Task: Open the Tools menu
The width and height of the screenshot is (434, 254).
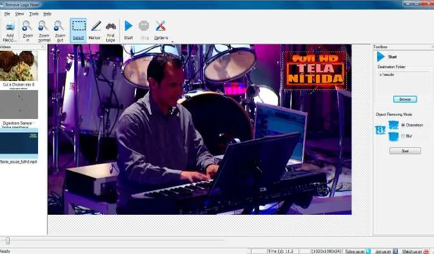Action: click(x=34, y=14)
